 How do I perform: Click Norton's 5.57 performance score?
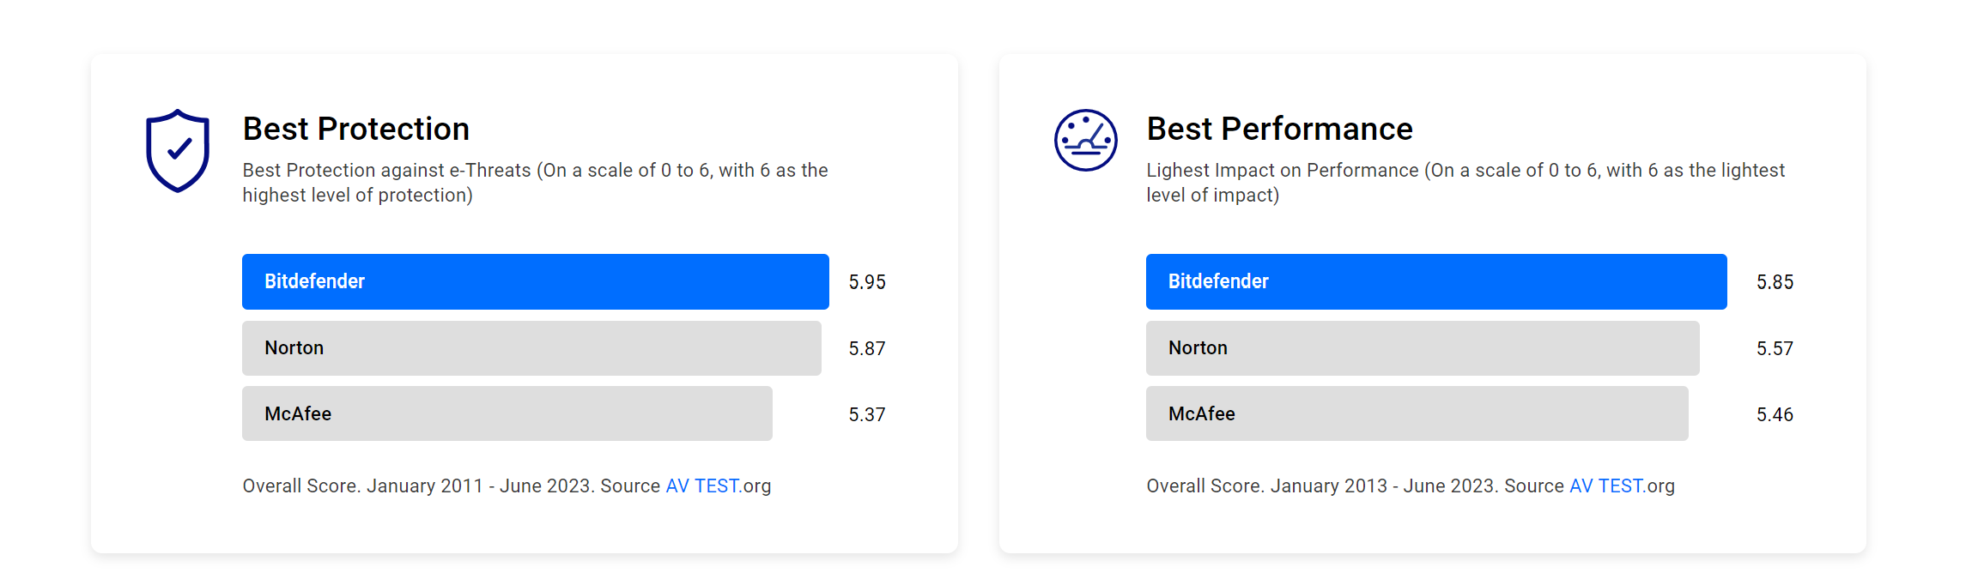pos(1775,348)
